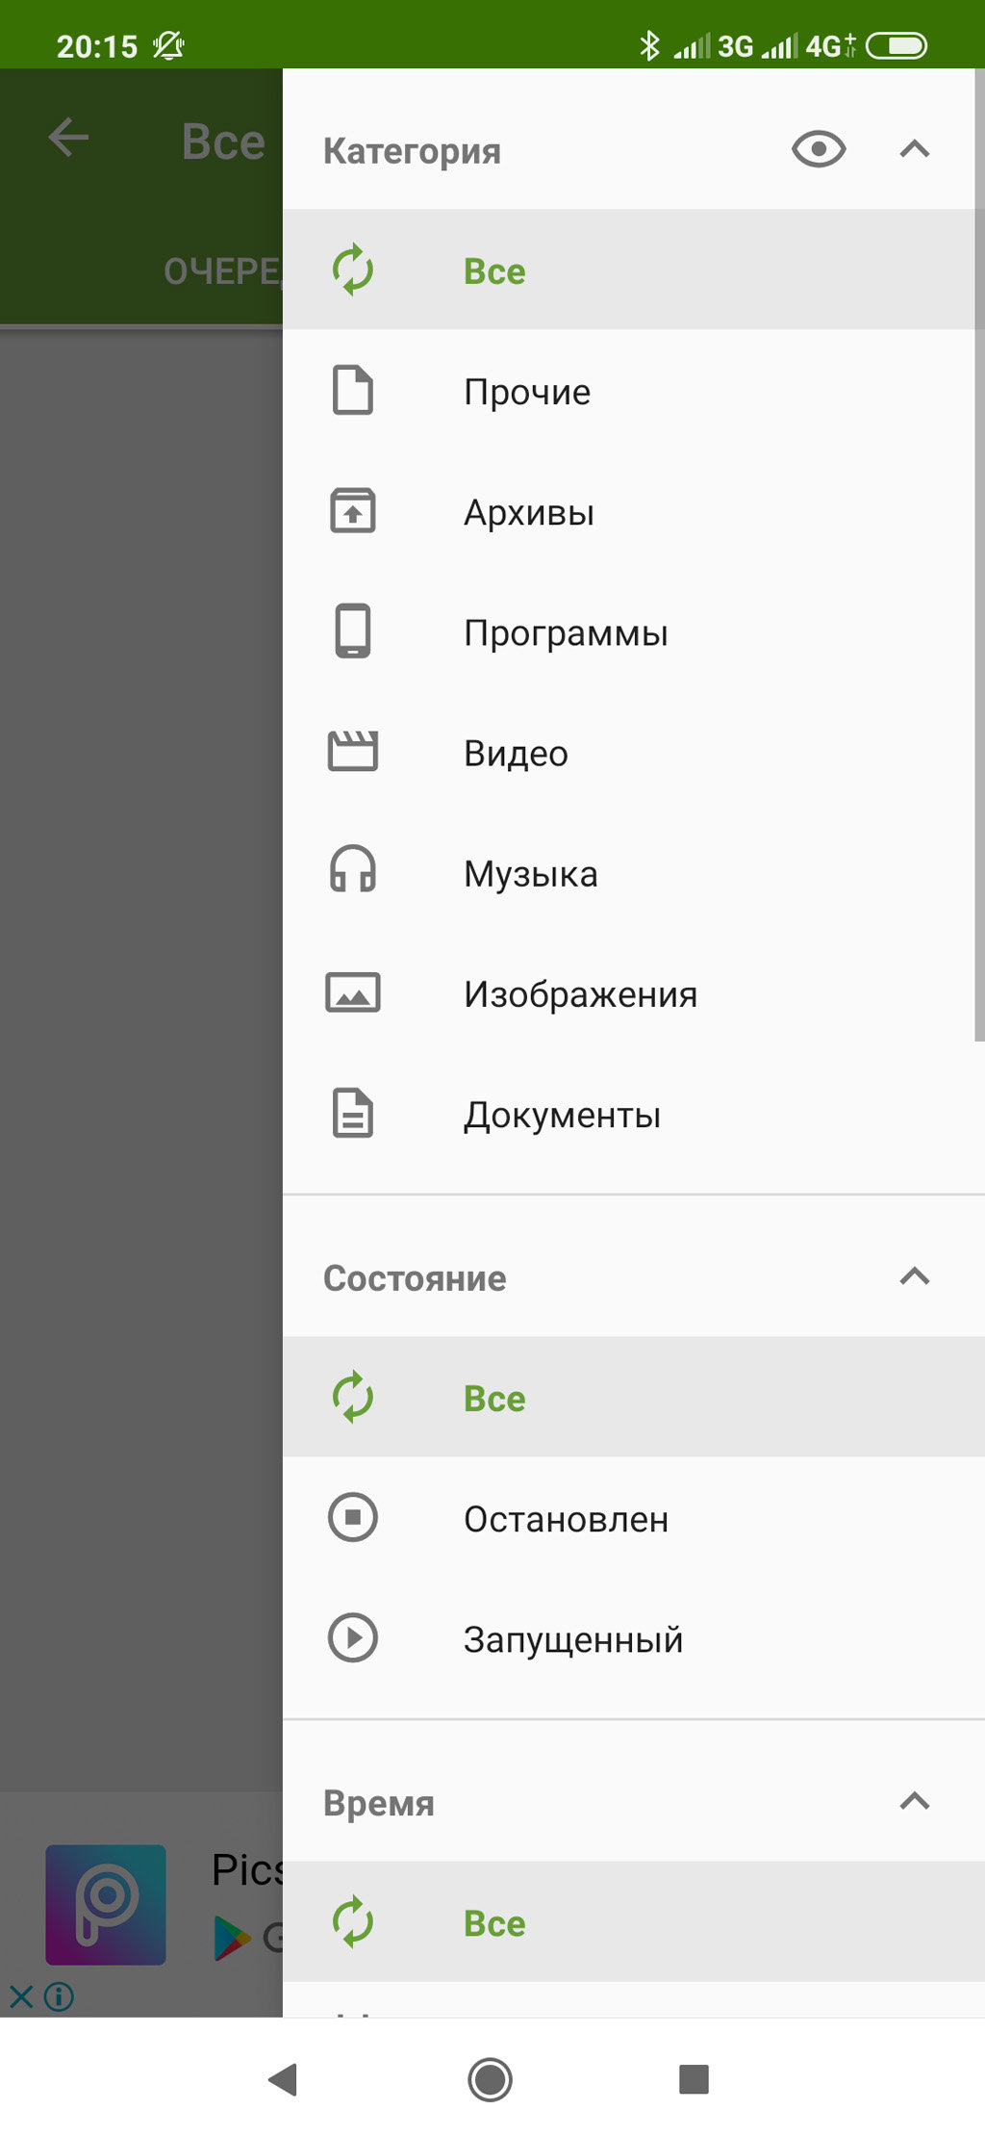Click the phone icon beside Программы

pos(353,631)
